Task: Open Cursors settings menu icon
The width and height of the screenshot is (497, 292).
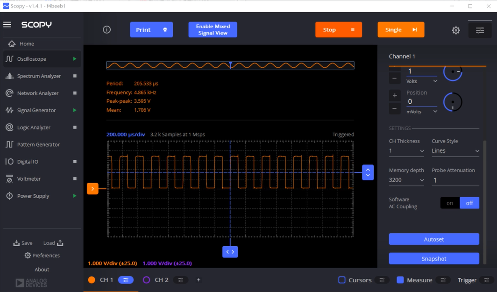Action: click(382, 280)
